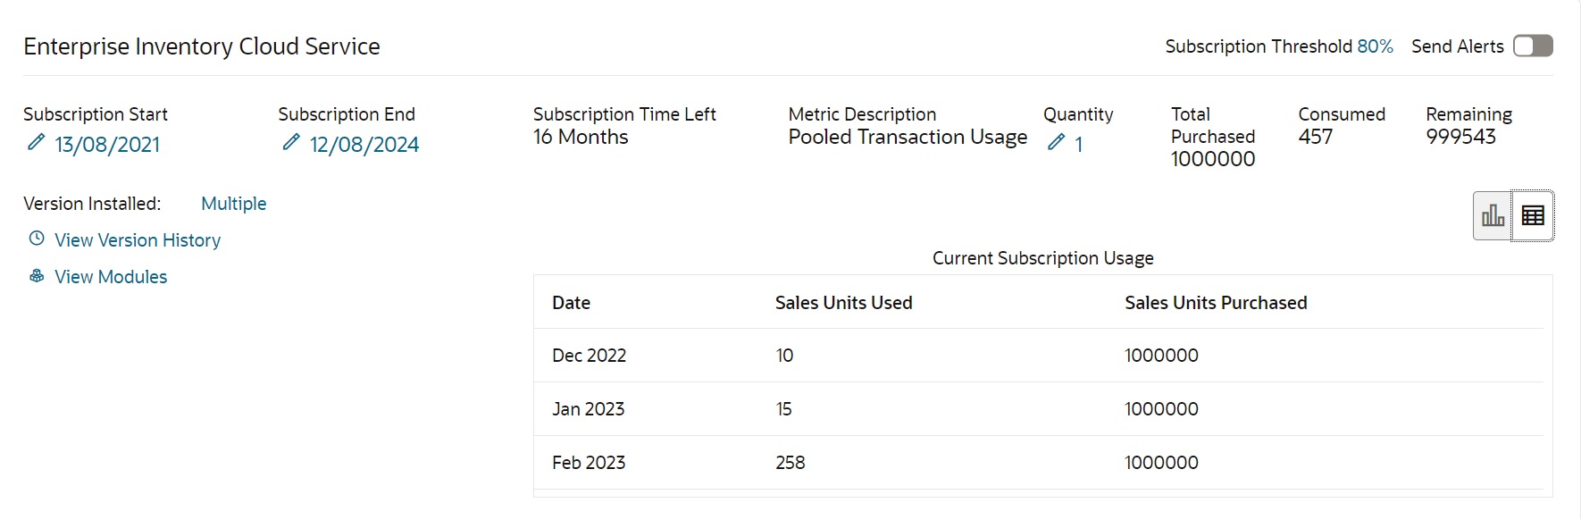Click Quantity value 1
The width and height of the screenshot is (1581, 528).
click(1079, 145)
